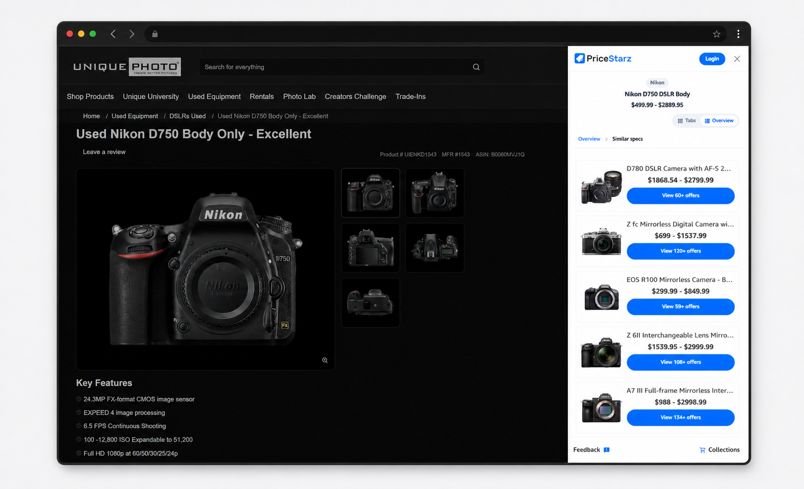Click 24.3MP FX-format CMOS feature
Viewport: 804px width, 489px height.
139,399
